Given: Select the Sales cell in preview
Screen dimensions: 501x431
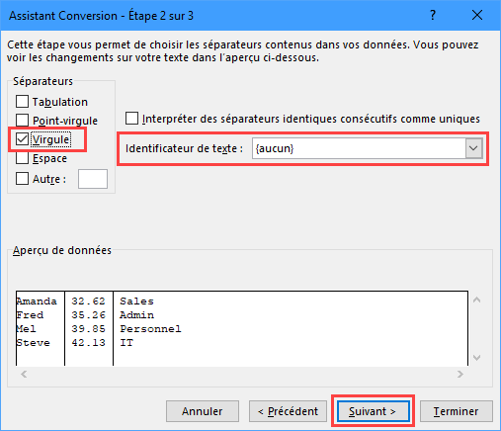Looking at the screenshot, I should coord(136,302).
